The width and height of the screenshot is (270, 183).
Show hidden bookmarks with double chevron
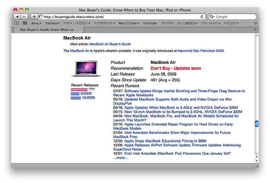point(255,23)
